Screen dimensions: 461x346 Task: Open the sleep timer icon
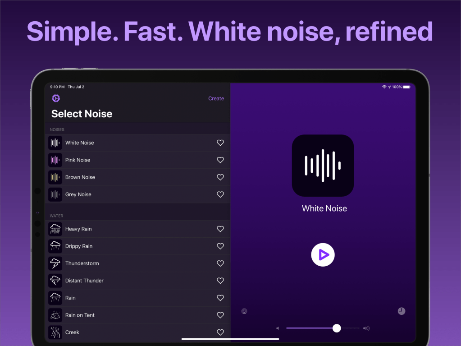(x=402, y=311)
